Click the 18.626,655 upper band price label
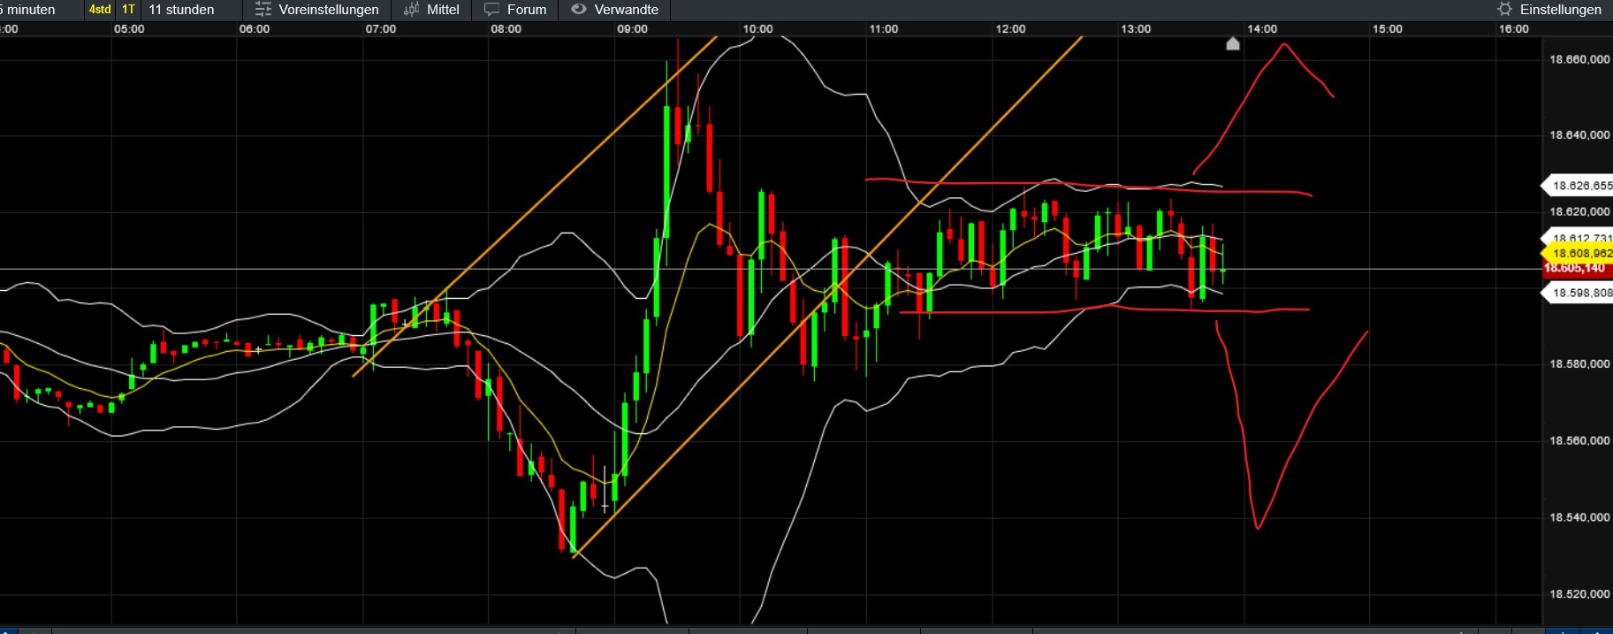Screen dimensions: 1613x634 (x=1579, y=186)
